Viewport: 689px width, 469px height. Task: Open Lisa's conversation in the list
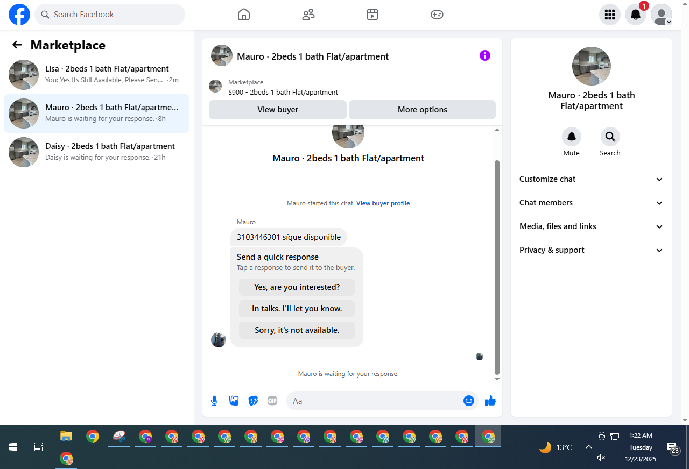pyautogui.click(x=97, y=75)
